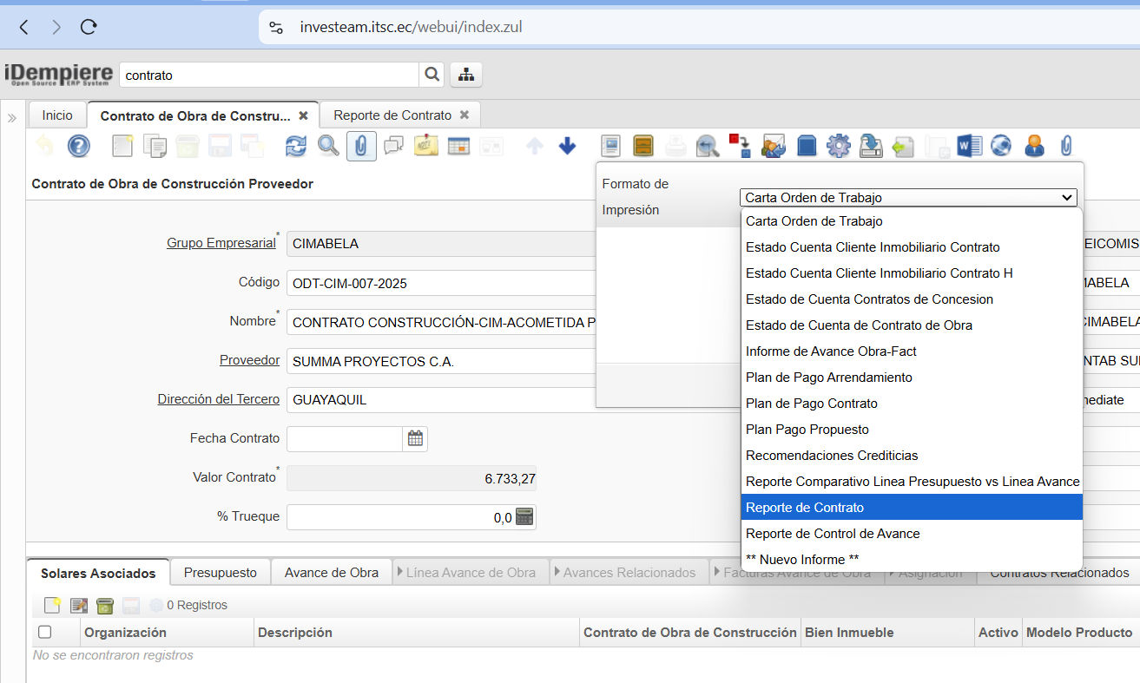Select 'Reporte de Control de Avance' option
Viewport: 1140px width, 683px height.
click(x=832, y=534)
